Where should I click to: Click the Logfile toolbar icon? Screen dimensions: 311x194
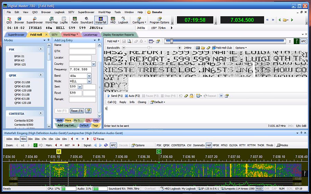click(x=64, y=20)
